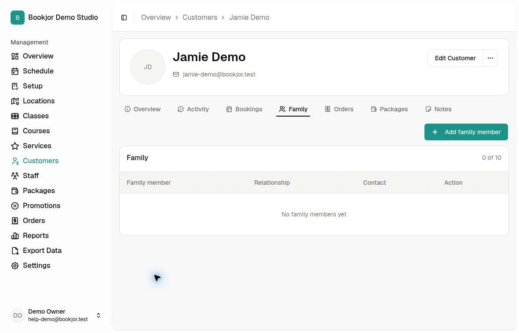Switch to the Activity tab

[193, 109]
